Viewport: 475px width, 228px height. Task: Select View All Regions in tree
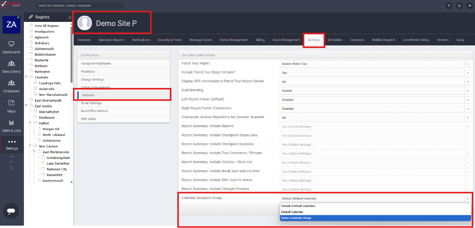(x=47, y=26)
